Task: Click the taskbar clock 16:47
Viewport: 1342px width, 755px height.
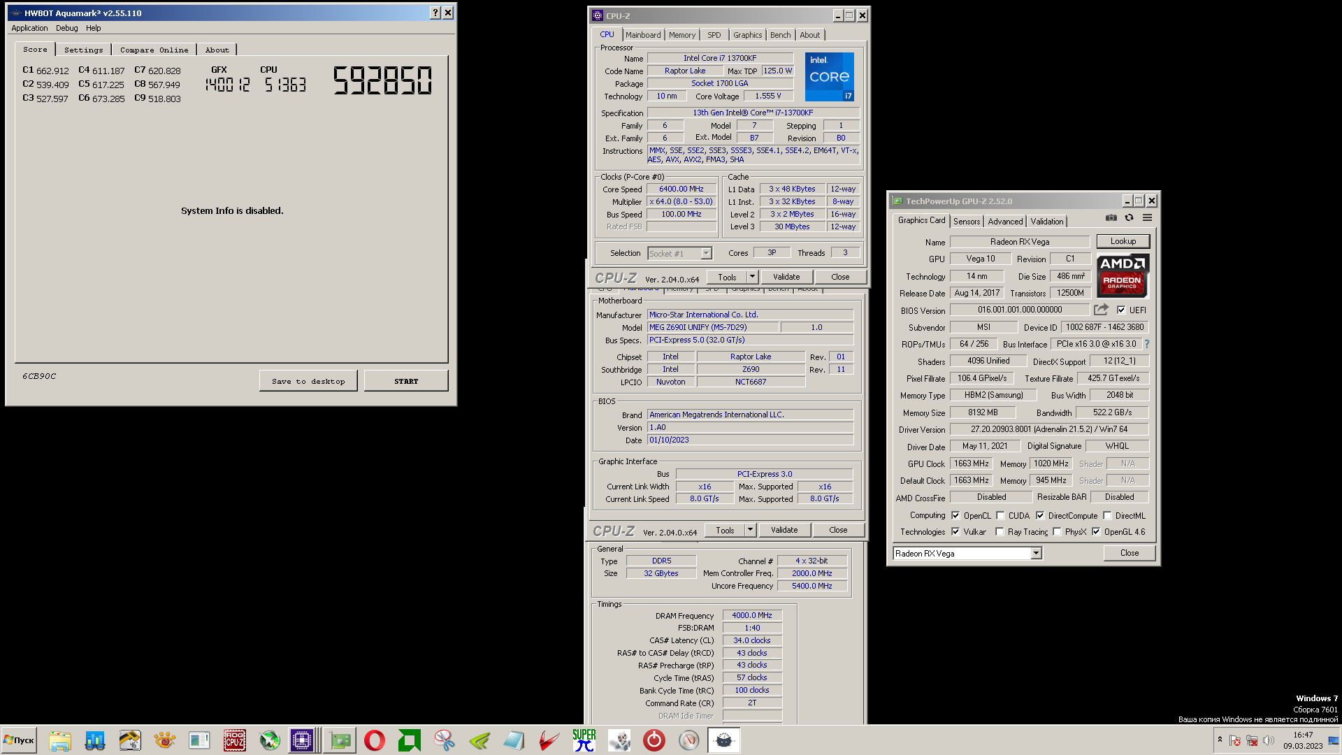Action: (1303, 735)
